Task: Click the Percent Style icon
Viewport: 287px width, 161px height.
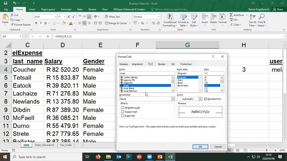Action: (143, 23)
